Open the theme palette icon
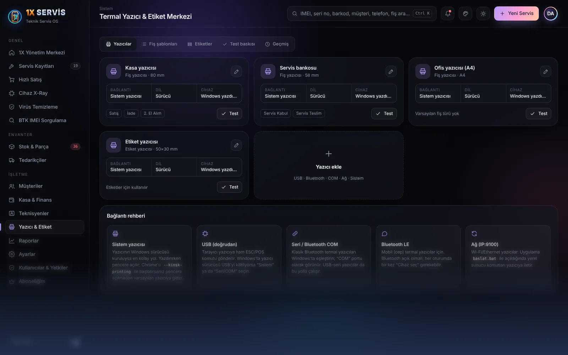This screenshot has width=568, height=355. (x=465, y=13)
